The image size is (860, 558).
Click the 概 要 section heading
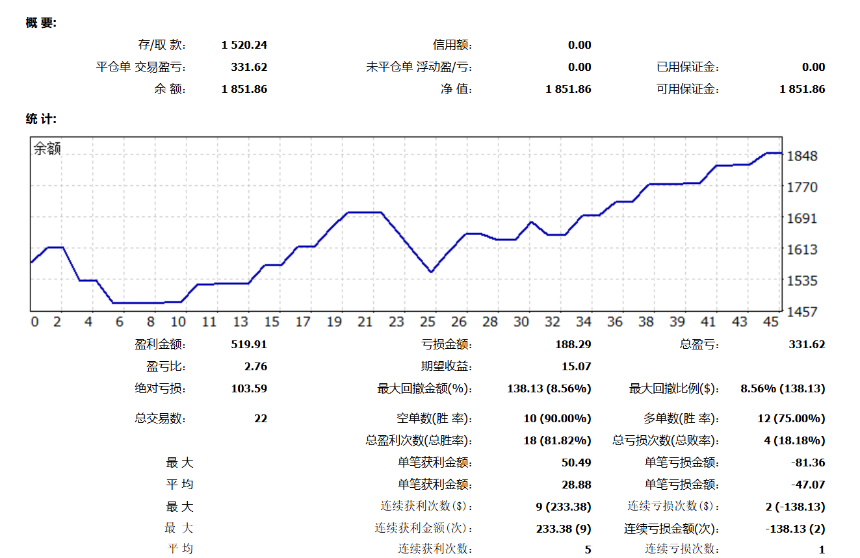41,23
